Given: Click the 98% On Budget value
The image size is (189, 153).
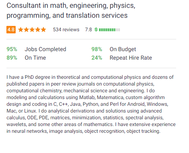Looking at the screenshot, I should [x=97, y=49].
